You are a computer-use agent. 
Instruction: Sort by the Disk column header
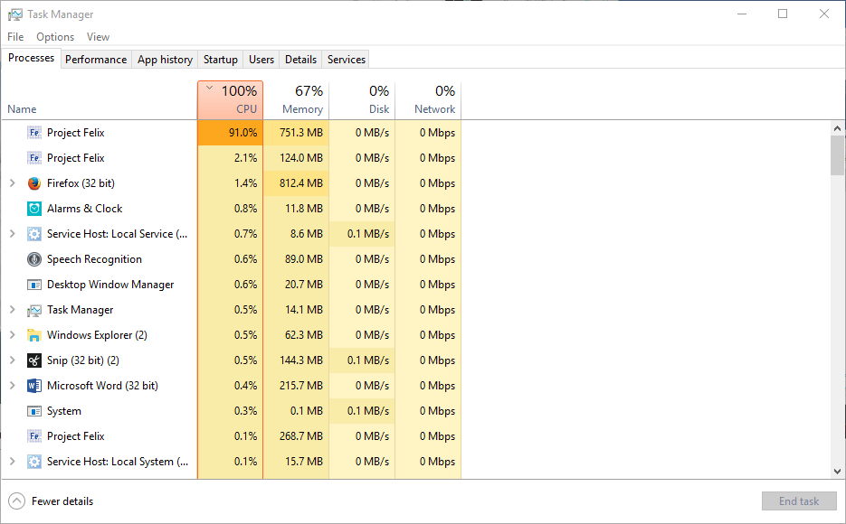[x=362, y=100]
